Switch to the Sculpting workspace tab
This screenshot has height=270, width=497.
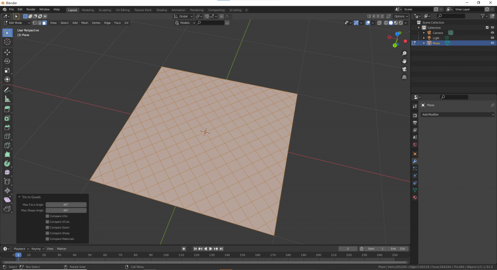(105, 10)
